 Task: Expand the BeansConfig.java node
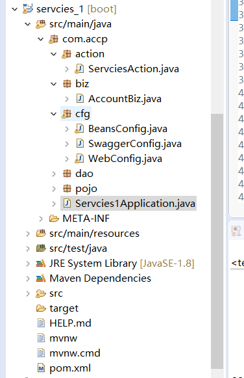tap(67, 129)
